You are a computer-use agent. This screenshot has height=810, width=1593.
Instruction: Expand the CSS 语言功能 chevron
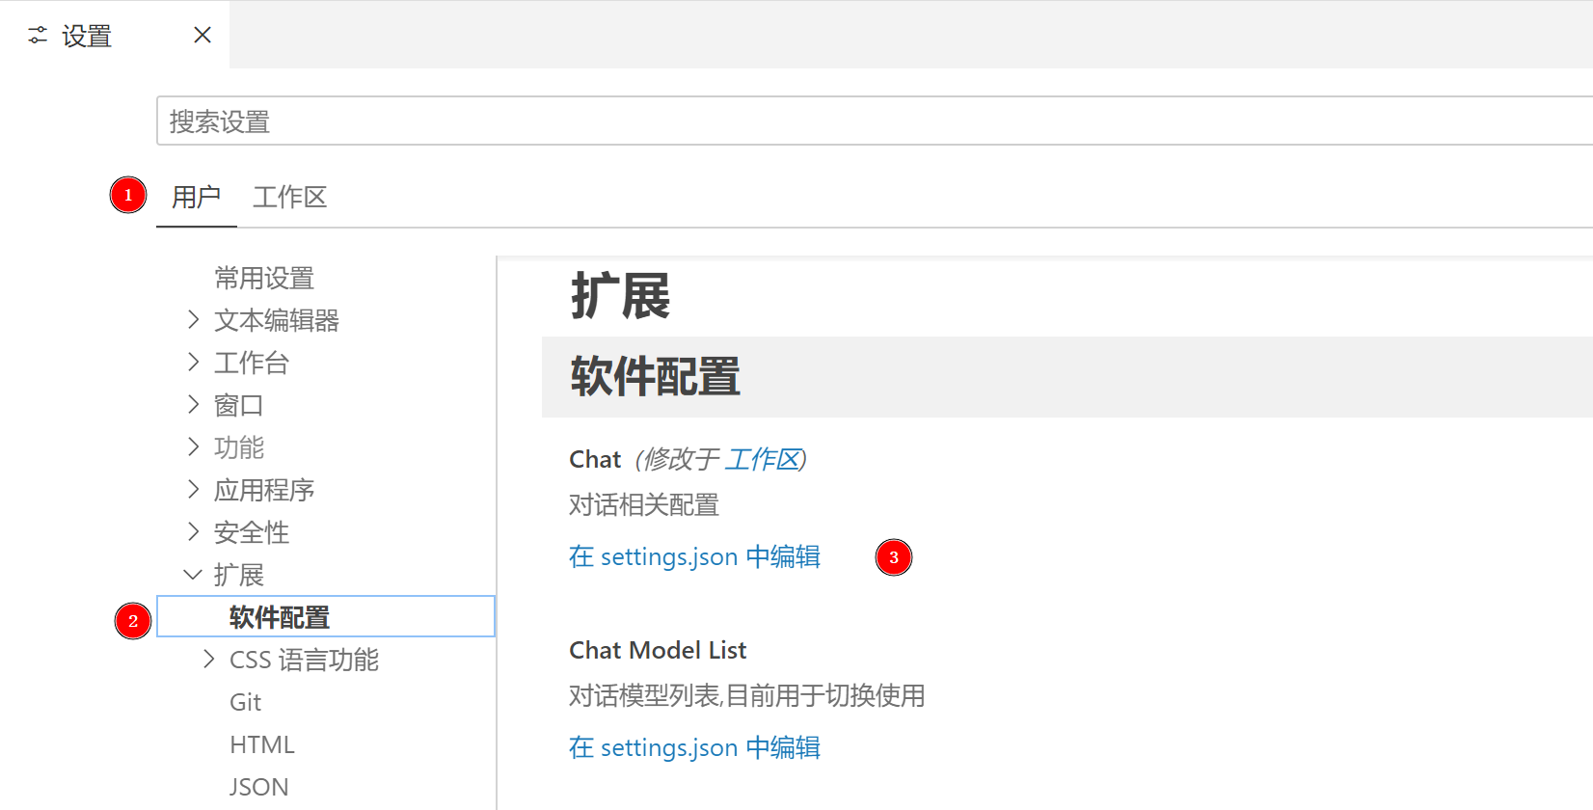tap(209, 660)
